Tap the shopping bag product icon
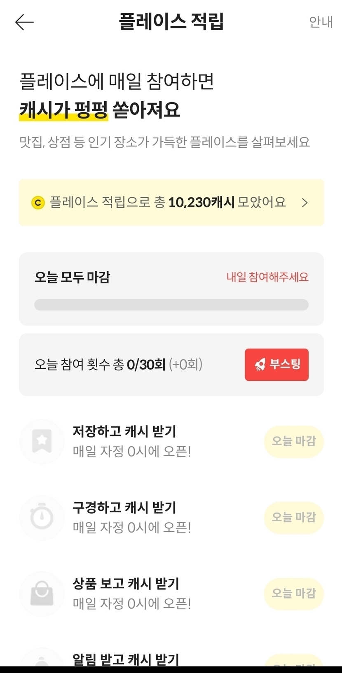 click(x=42, y=594)
